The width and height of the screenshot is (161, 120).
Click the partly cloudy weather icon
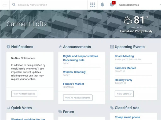click(128, 20)
